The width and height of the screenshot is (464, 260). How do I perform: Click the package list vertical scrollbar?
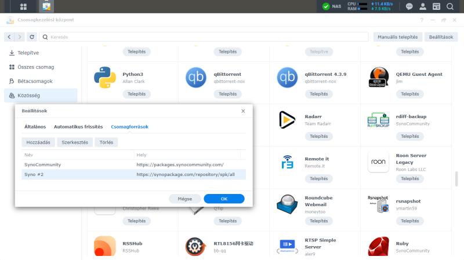coord(456,178)
